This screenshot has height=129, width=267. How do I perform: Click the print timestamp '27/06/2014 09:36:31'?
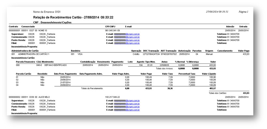click(x=217, y=12)
